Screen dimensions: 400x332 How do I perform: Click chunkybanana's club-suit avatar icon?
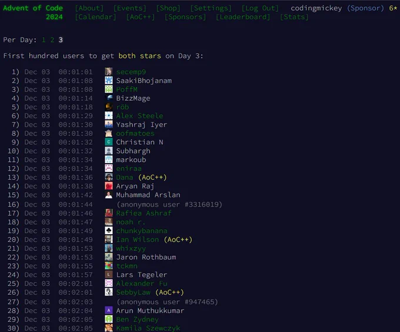[x=109, y=230]
